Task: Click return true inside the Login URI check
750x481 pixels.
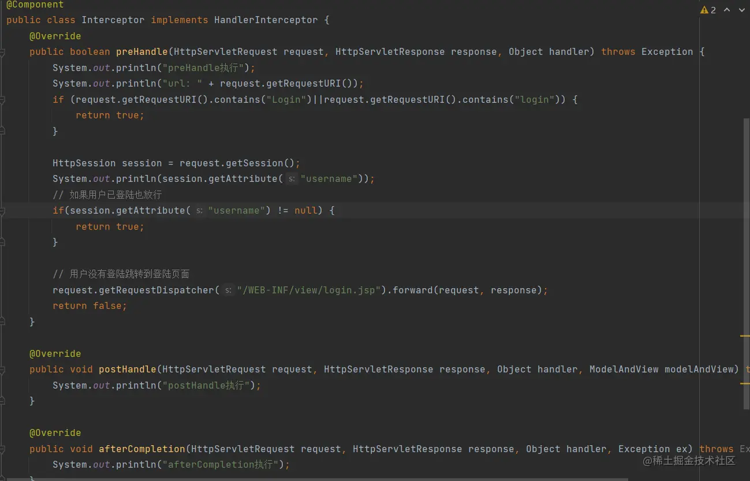Action: pos(110,115)
